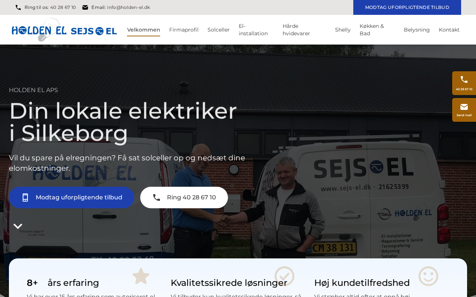The width and height of the screenshot is (476, 297).
Task: Click the floating phone icon 40 28 67 10
Action: pyautogui.click(x=464, y=79)
